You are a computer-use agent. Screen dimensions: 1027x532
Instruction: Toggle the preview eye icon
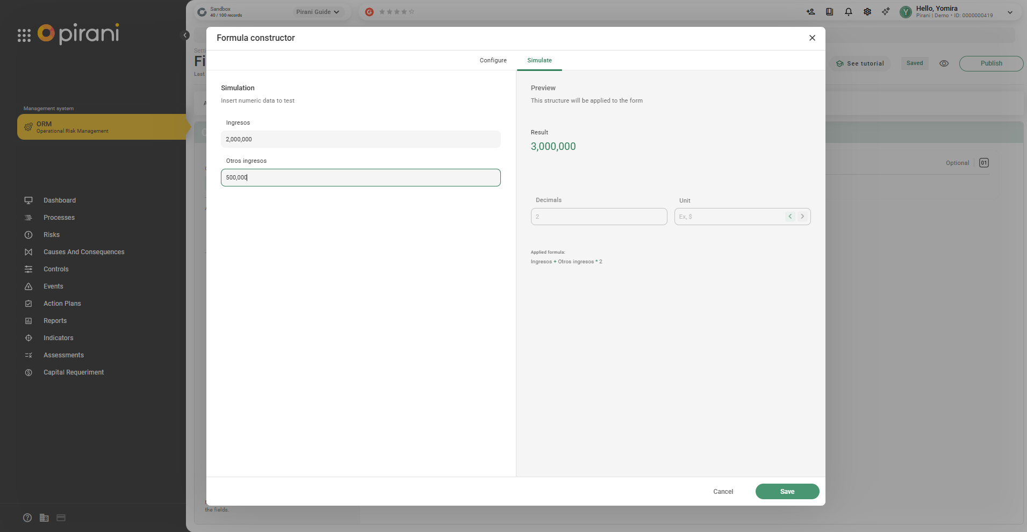click(944, 63)
